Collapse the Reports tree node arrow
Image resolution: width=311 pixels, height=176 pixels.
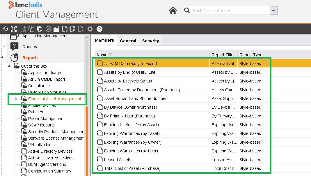click(2, 57)
